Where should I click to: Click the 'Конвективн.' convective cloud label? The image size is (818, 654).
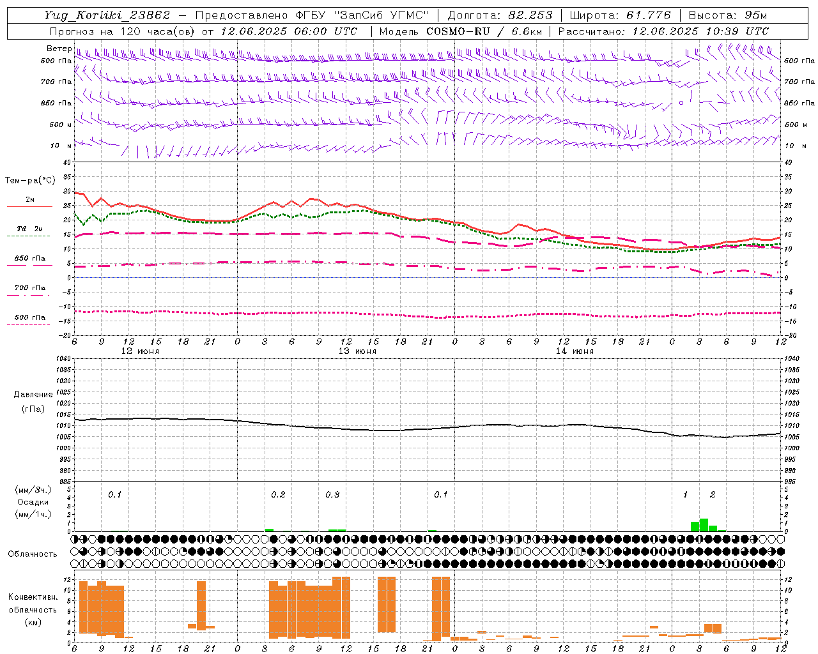pyautogui.click(x=33, y=597)
